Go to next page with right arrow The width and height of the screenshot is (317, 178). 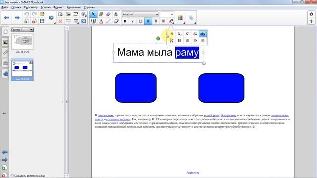click(17, 18)
